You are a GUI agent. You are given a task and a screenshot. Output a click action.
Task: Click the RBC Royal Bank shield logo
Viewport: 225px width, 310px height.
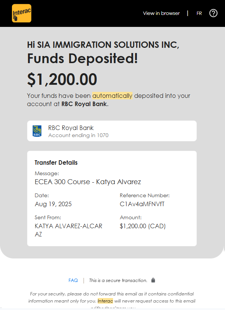[x=37, y=131]
